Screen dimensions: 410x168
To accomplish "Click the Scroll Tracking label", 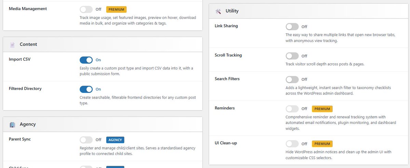I will 228,55.
